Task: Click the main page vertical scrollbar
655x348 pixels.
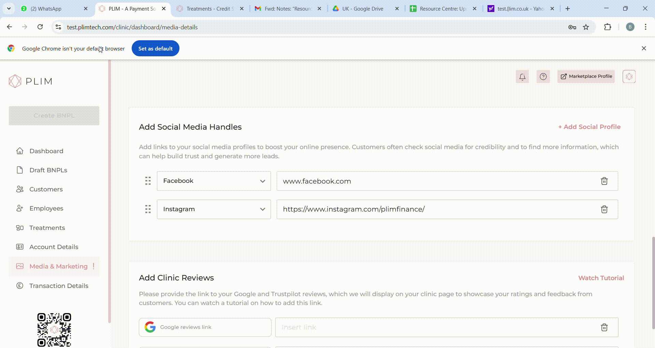Action: (x=653, y=283)
